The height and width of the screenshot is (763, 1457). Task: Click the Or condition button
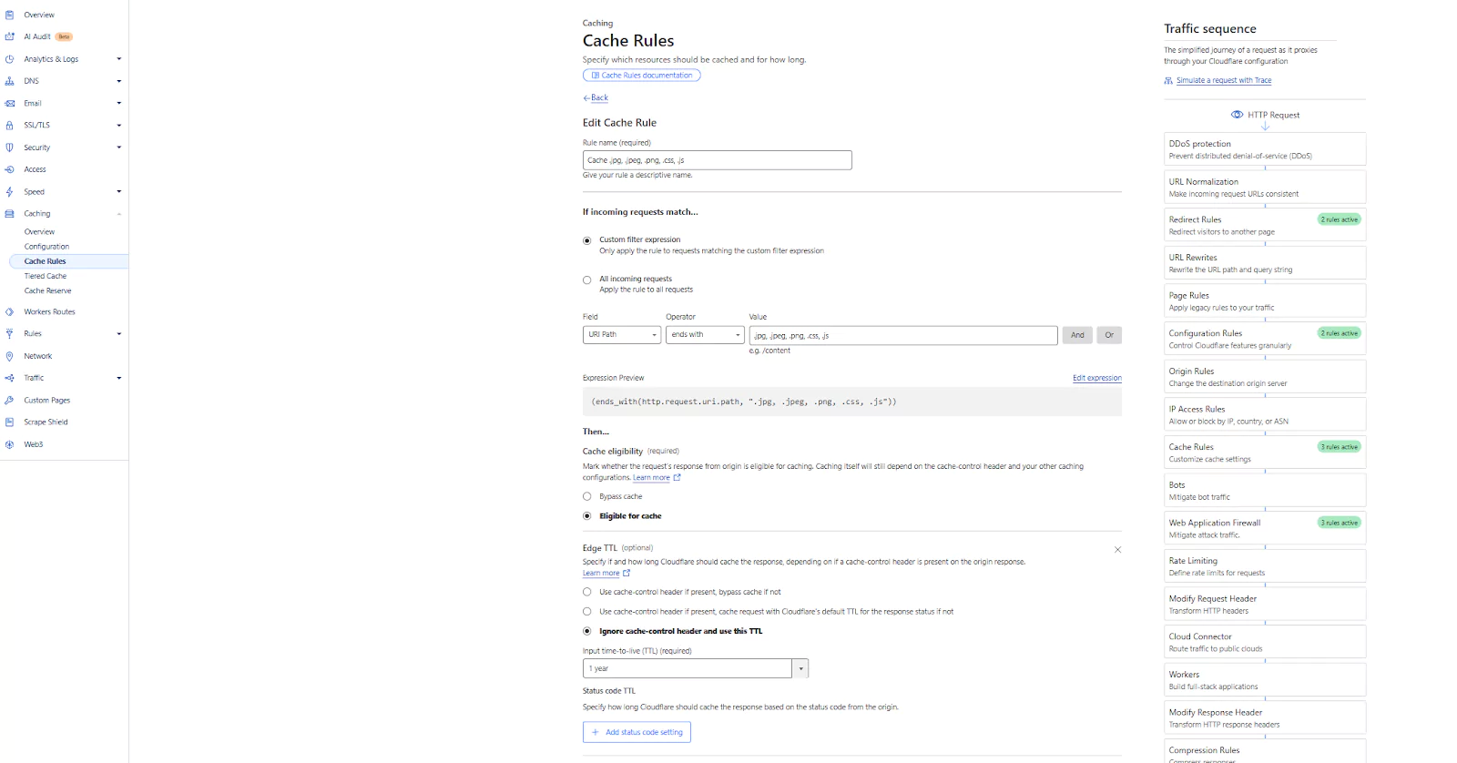1109,335
